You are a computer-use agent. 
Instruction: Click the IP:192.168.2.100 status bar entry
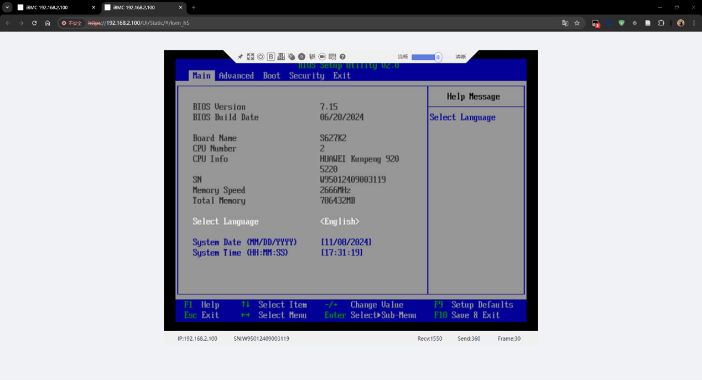click(197, 339)
